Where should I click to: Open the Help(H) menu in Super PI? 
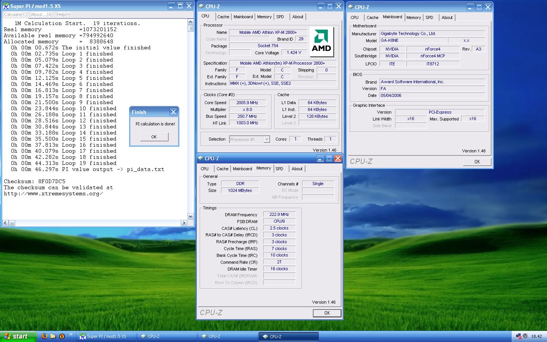(64, 14)
